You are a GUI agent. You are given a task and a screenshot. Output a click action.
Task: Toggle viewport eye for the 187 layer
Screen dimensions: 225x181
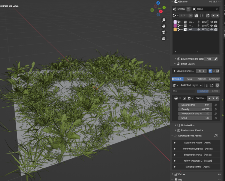point(212,30)
